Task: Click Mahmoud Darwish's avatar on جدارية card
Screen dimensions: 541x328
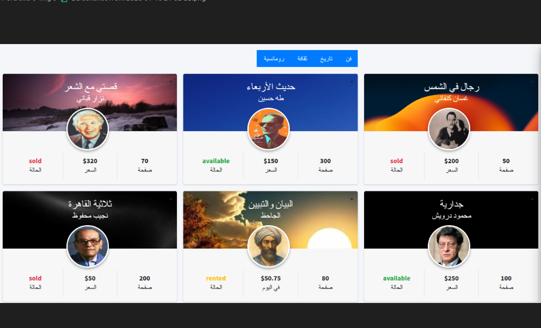Action: [449, 246]
